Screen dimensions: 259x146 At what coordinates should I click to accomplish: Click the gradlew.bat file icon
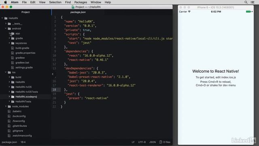coord(13,62)
